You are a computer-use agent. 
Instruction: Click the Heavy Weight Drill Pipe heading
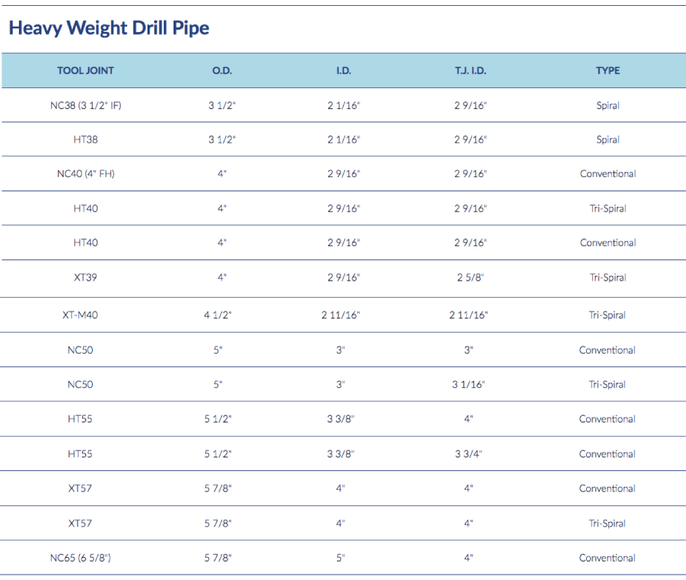pyautogui.click(x=109, y=28)
